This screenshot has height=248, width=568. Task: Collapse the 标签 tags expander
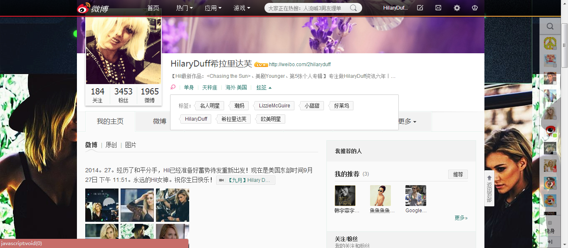pos(264,87)
